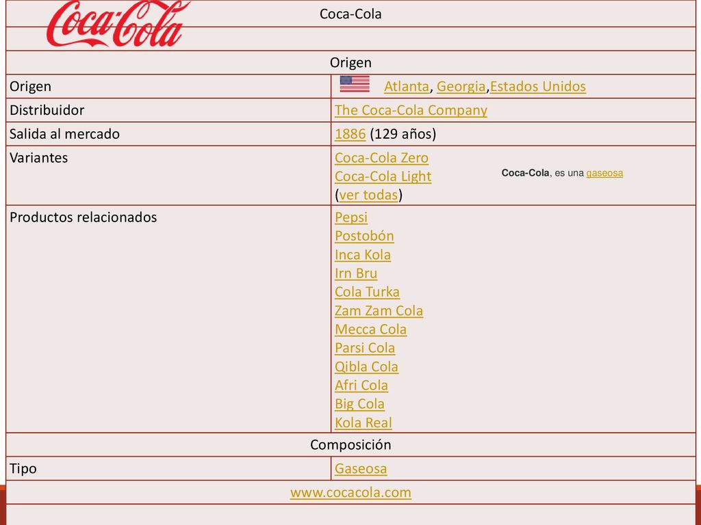Screen dimensions: 701x525
Task: Open the Pepsi link
Action: pyautogui.click(x=351, y=217)
